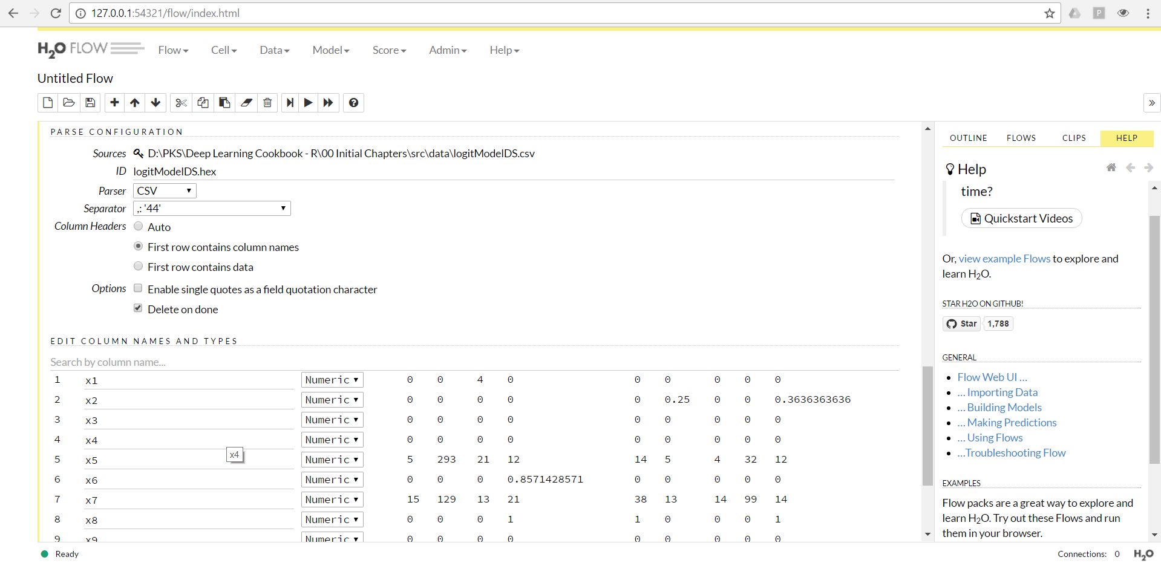Move the cell up with the up arrow icon
Screen dimensions: 1161x563
[135, 103]
